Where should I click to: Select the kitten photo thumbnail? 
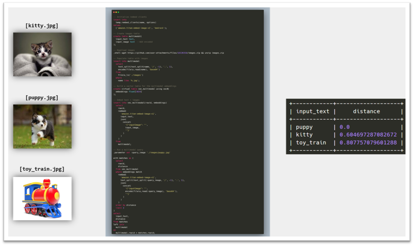42,54
